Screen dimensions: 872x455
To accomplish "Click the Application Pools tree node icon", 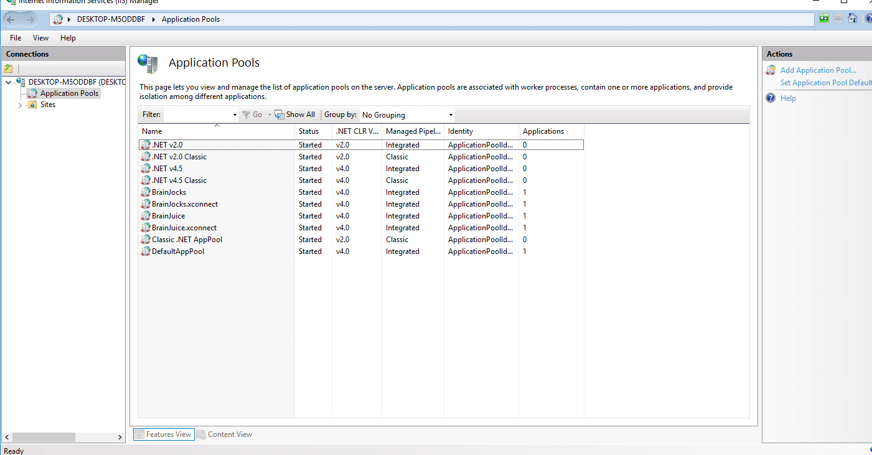I will pyautogui.click(x=32, y=93).
